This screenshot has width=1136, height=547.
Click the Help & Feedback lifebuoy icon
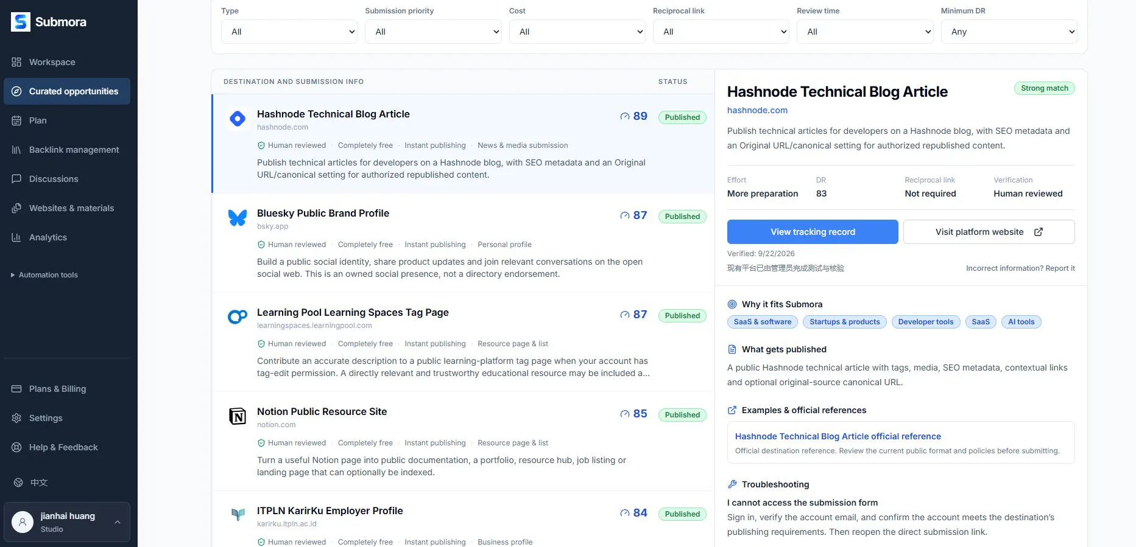coord(16,447)
